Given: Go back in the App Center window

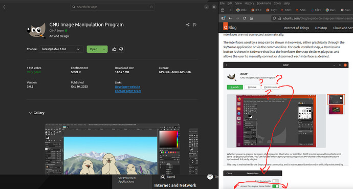Looking at the screenshot, I should pyautogui.click(x=4, y=7).
